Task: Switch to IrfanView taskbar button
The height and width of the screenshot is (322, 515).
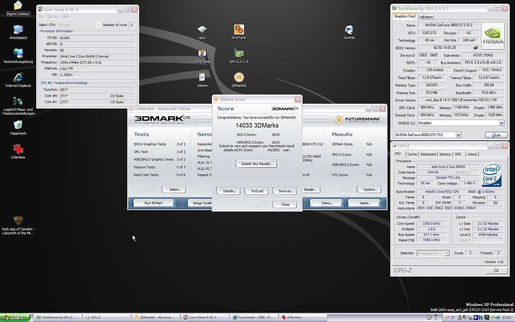Action: 302,317
